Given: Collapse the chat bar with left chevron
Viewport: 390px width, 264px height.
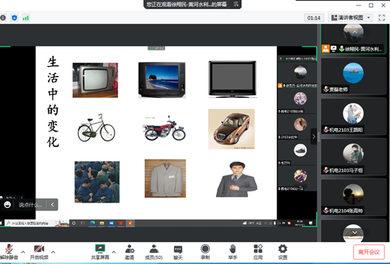Looking at the screenshot, I should 52,205.
